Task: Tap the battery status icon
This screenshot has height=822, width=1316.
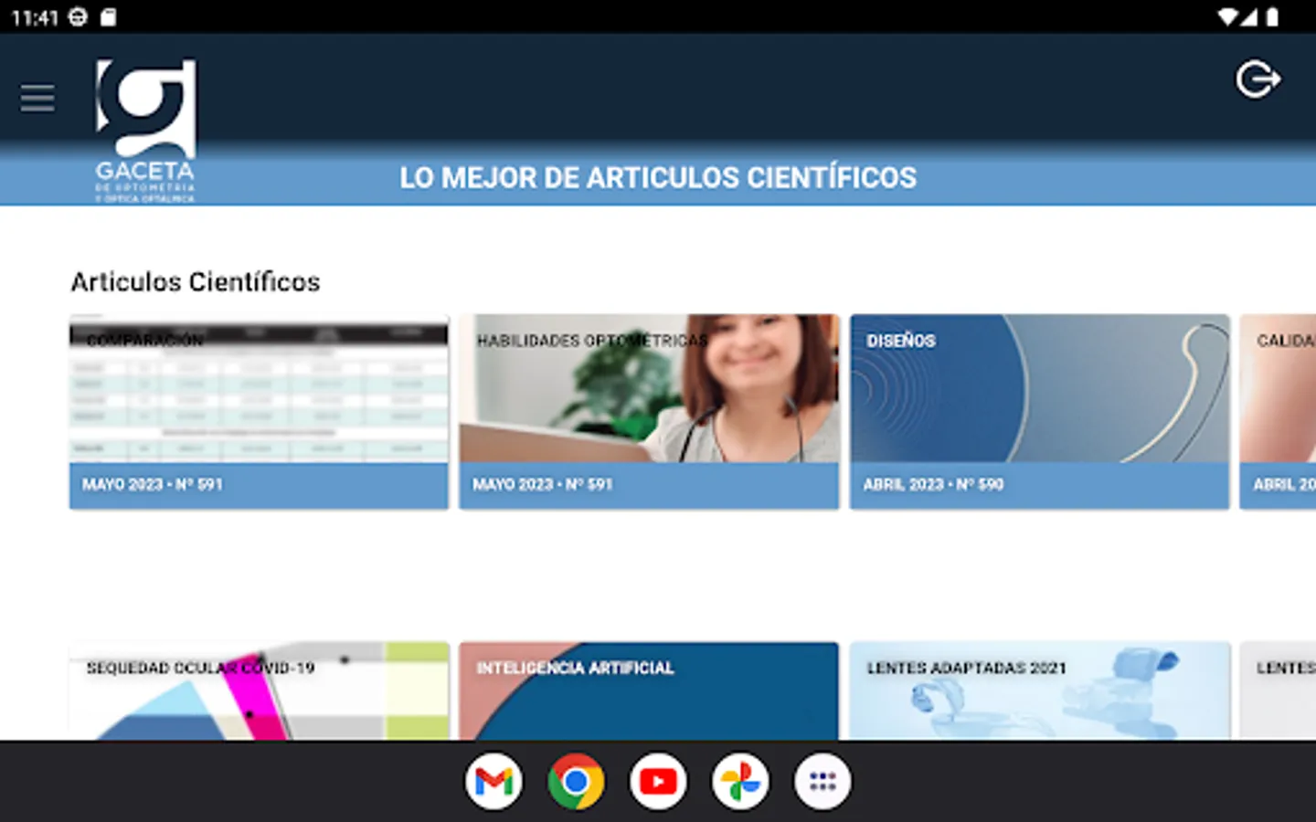Action: pyautogui.click(x=1272, y=17)
